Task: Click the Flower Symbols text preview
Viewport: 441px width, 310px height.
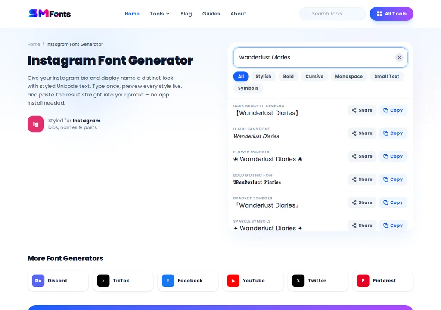Action: point(268,159)
